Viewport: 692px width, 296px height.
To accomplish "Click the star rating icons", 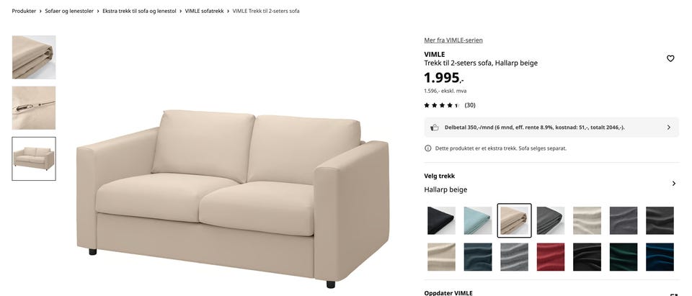I will pyautogui.click(x=442, y=105).
